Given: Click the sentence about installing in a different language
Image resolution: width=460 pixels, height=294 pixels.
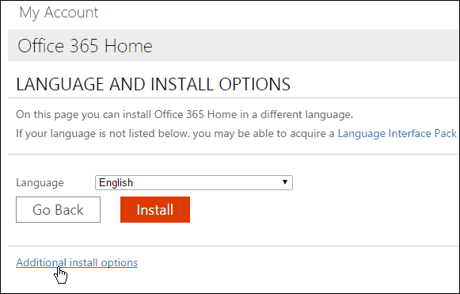Looking at the screenshot, I should coord(184,114).
